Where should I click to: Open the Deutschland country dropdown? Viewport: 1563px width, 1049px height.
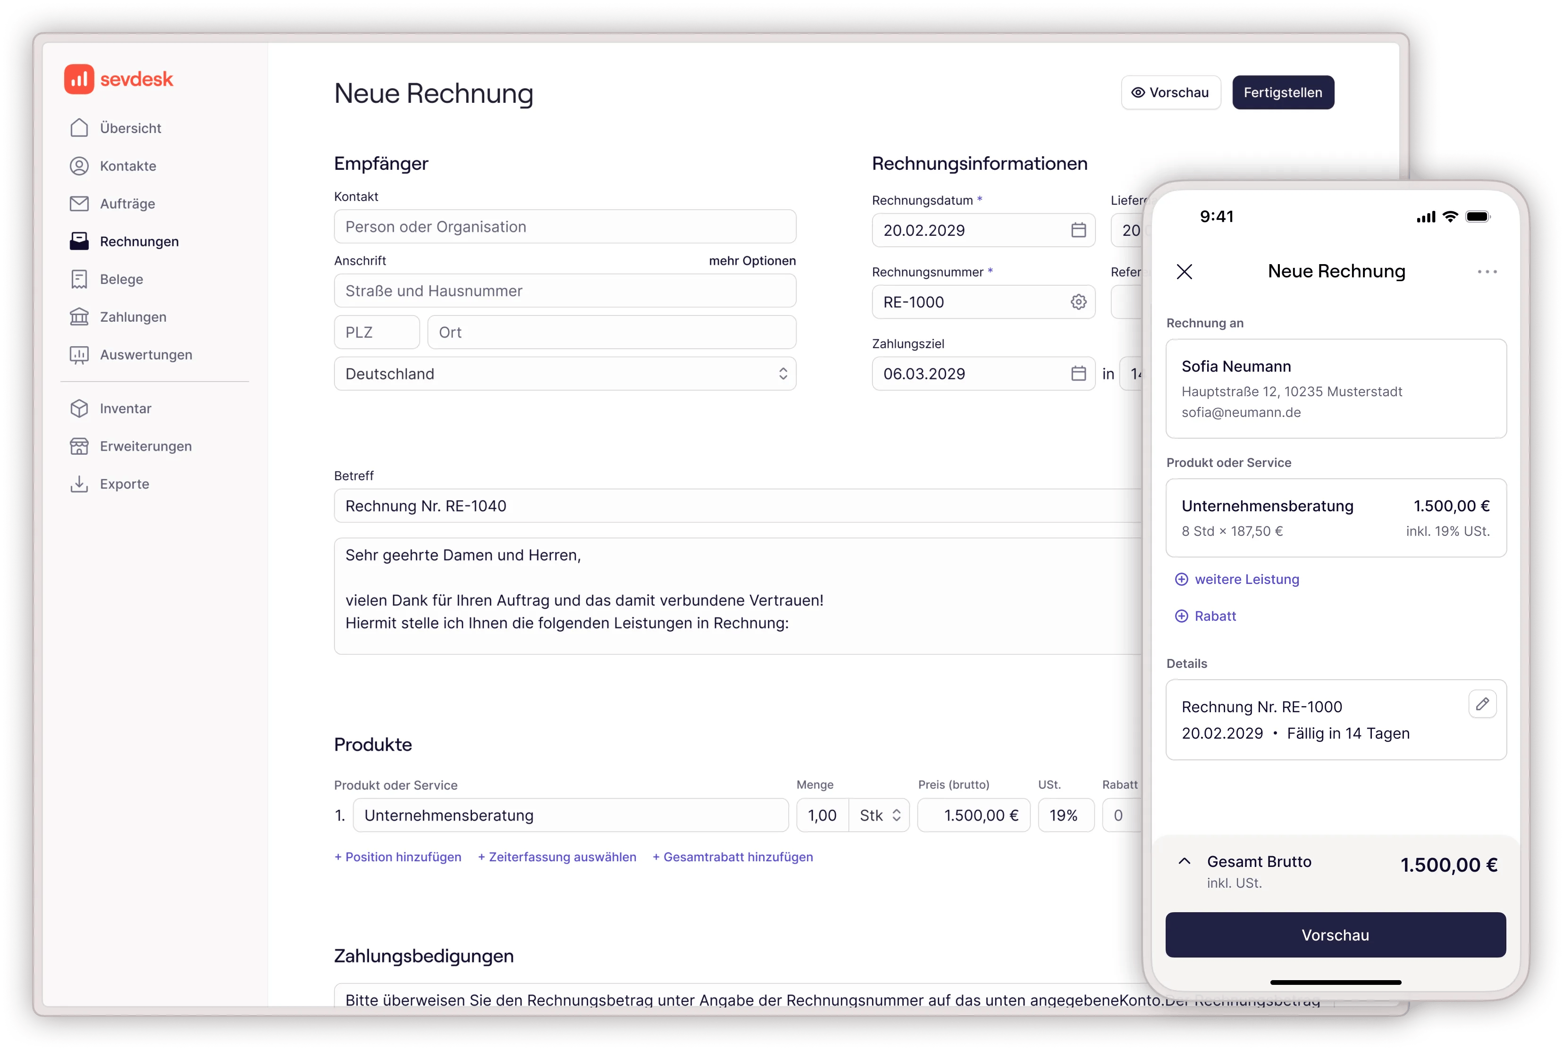[783, 373]
